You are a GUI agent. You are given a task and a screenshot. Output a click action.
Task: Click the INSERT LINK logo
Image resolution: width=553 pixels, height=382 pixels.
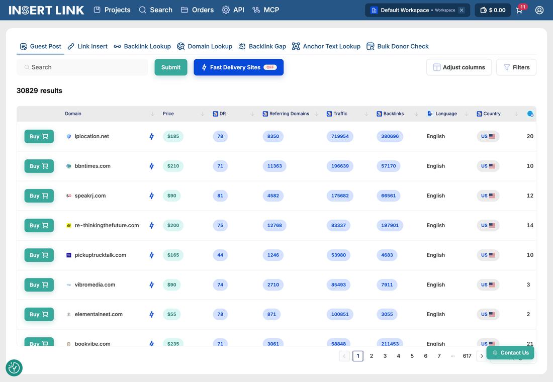(x=46, y=10)
